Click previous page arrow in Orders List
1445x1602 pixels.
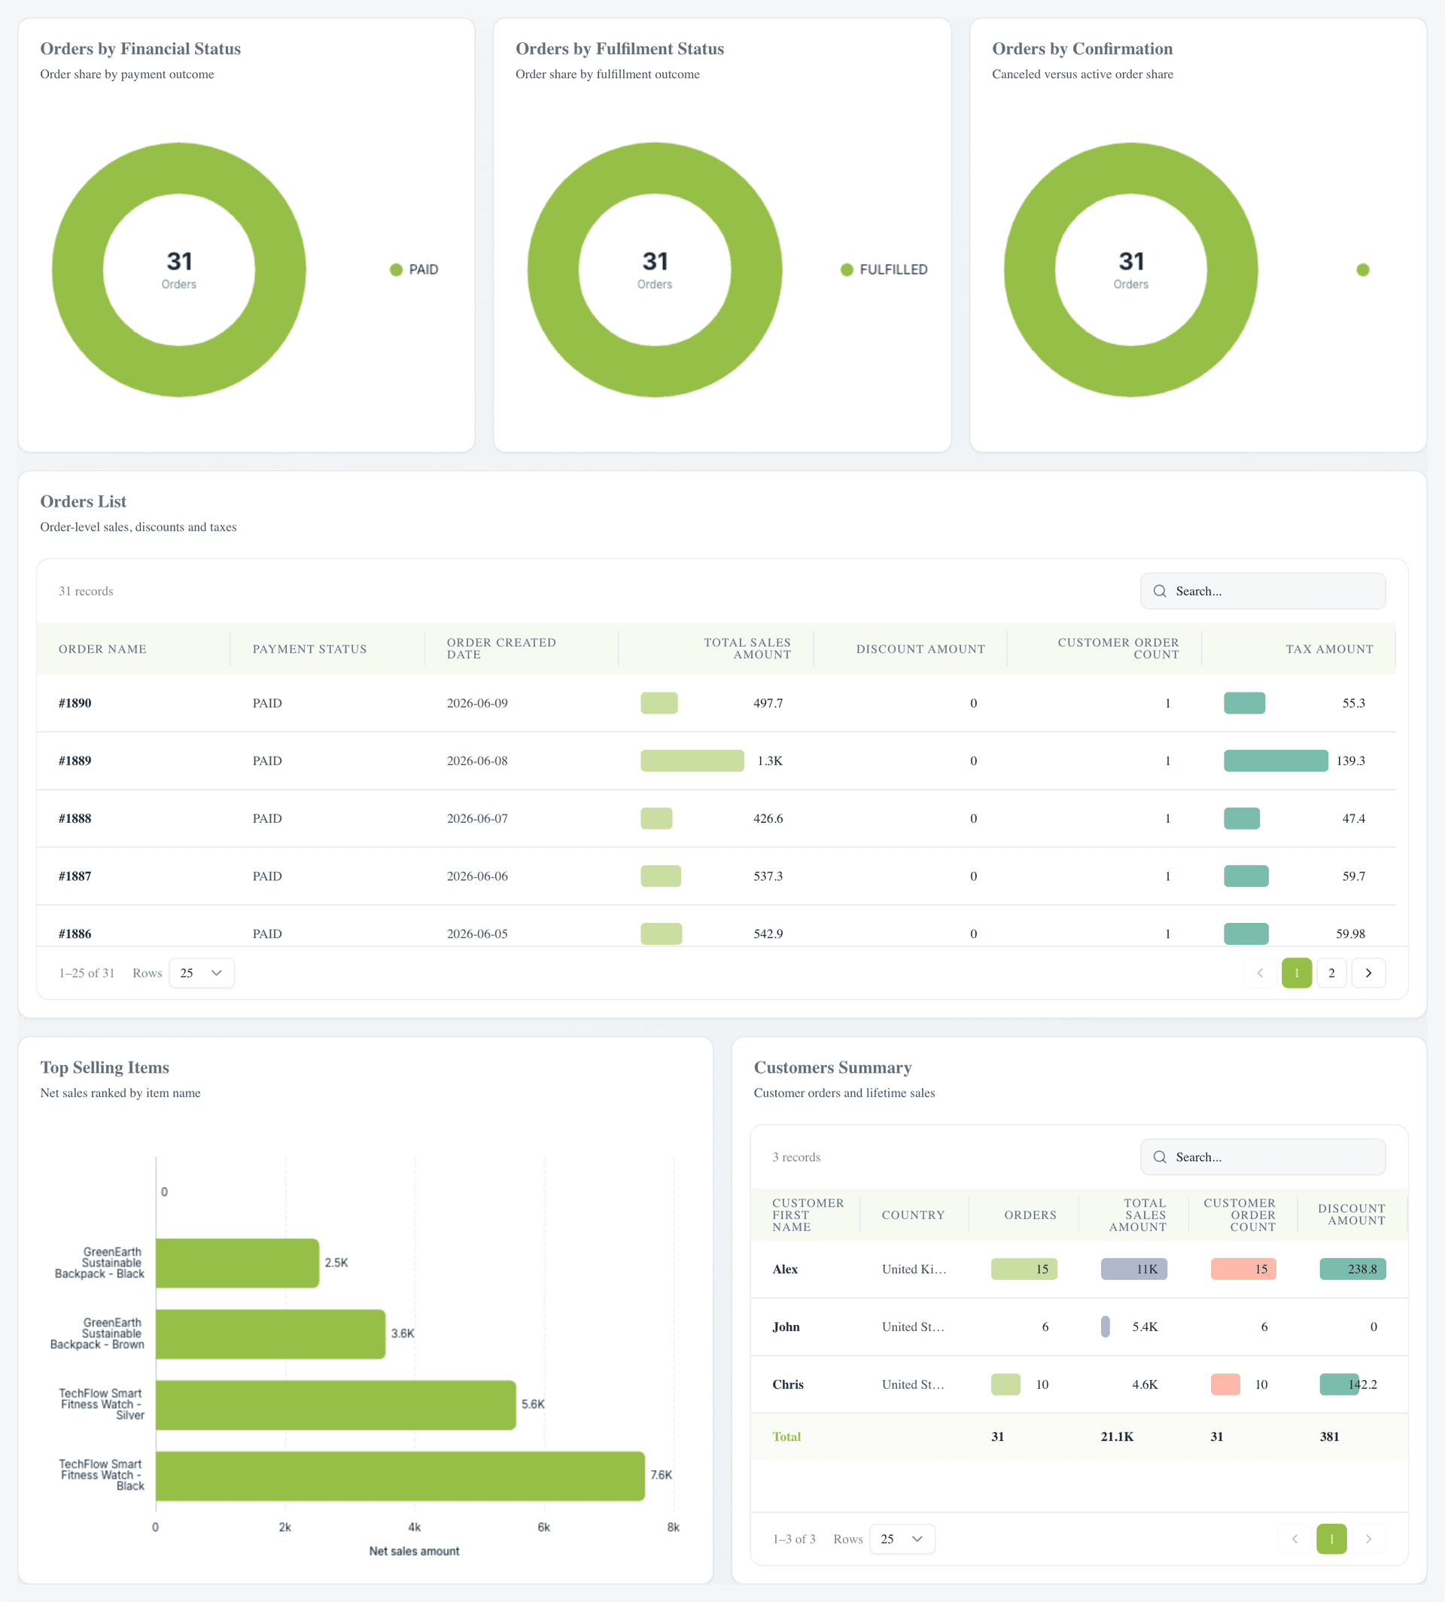(1260, 973)
